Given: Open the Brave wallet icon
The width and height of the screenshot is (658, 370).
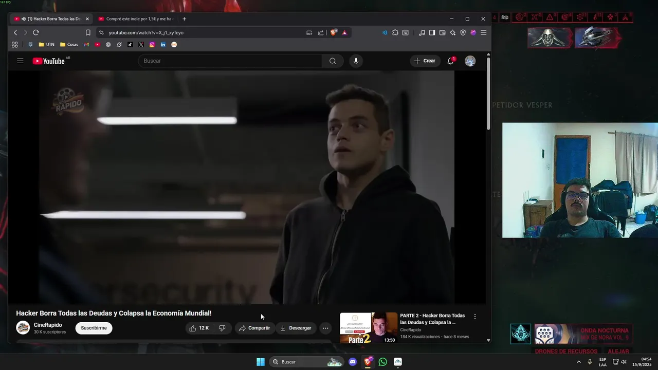Looking at the screenshot, I should (442, 32).
